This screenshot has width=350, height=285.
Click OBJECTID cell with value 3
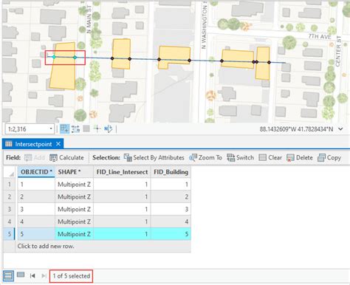click(x=36, y=209)
